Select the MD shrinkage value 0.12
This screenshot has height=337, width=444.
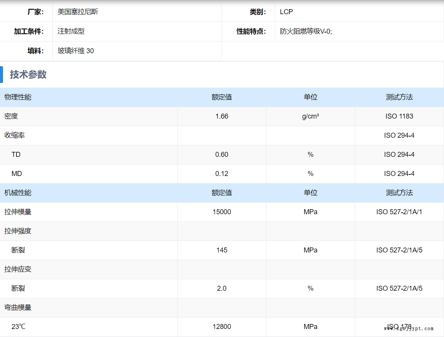pos(222,174)
